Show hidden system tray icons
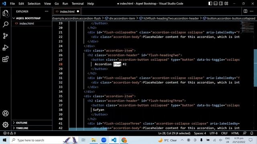This screenshot has width=257, height=144. (182, 140)
